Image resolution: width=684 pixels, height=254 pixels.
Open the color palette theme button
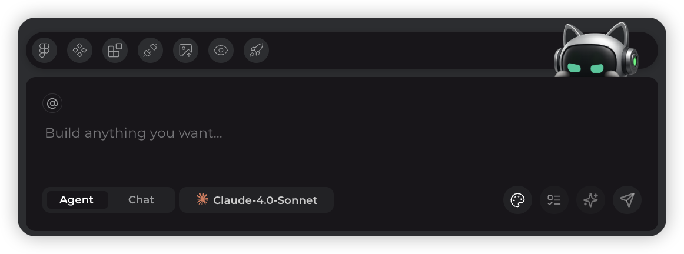tap(517, 200)
